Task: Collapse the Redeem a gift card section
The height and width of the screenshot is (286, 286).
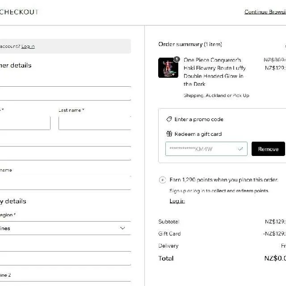Action: coord(198,134)
